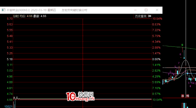196x108 pixels.
Task: Click the 4.66 limit-down price label
Action: (10, 100)
